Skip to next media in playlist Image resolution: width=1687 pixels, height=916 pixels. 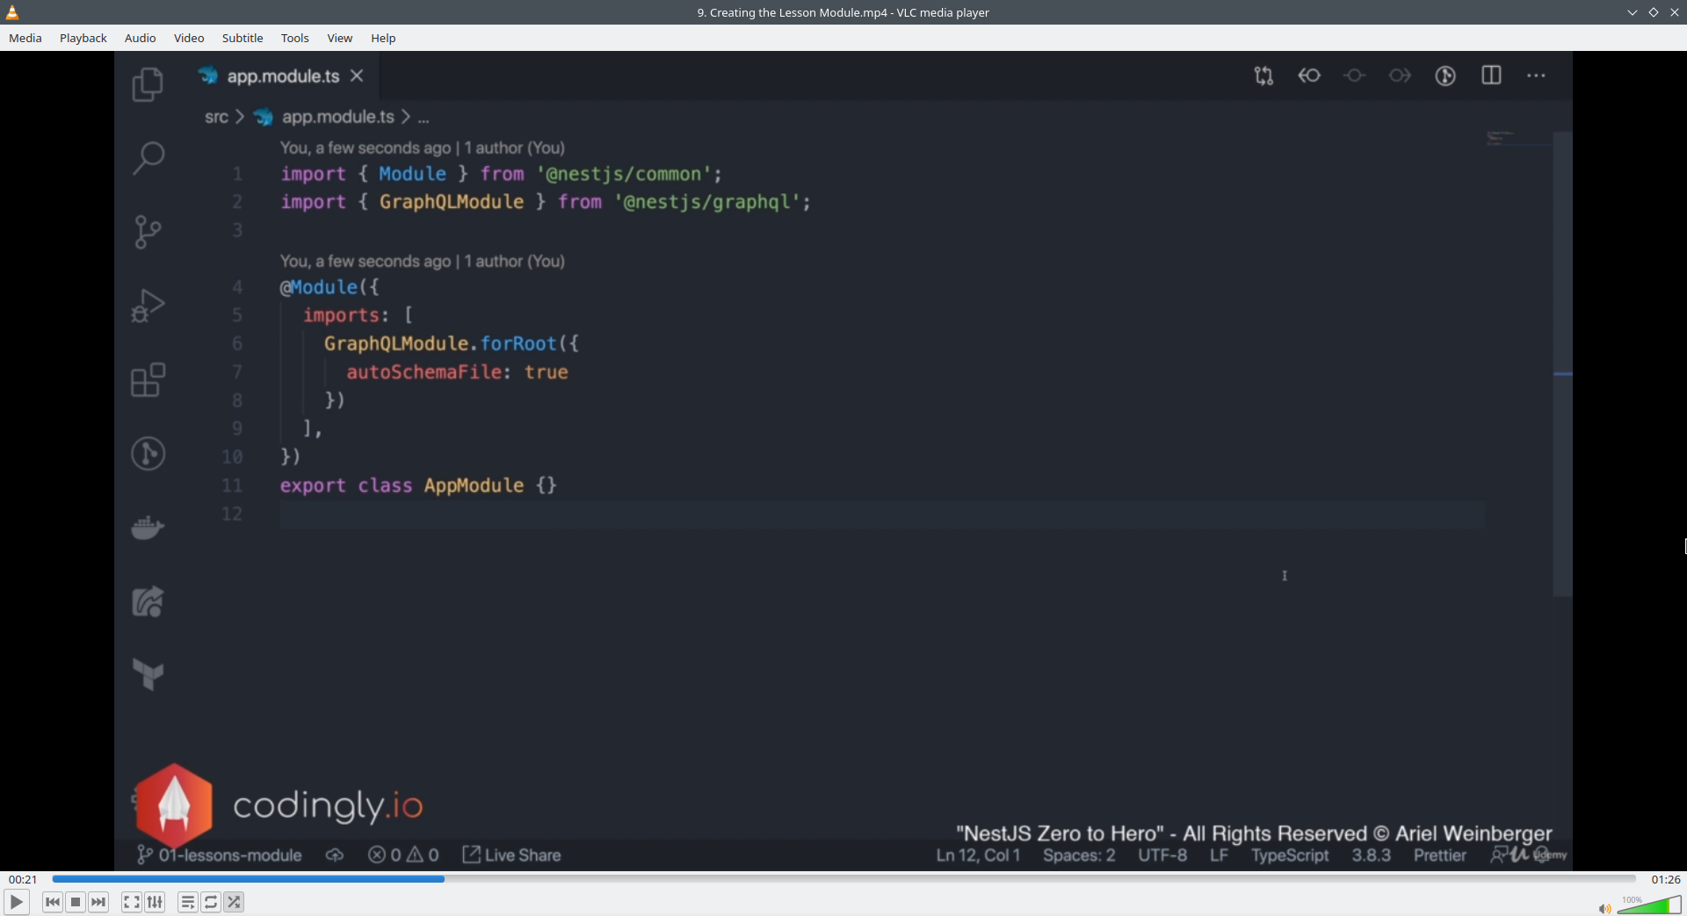pyautogui.click(x=98, y=902)
